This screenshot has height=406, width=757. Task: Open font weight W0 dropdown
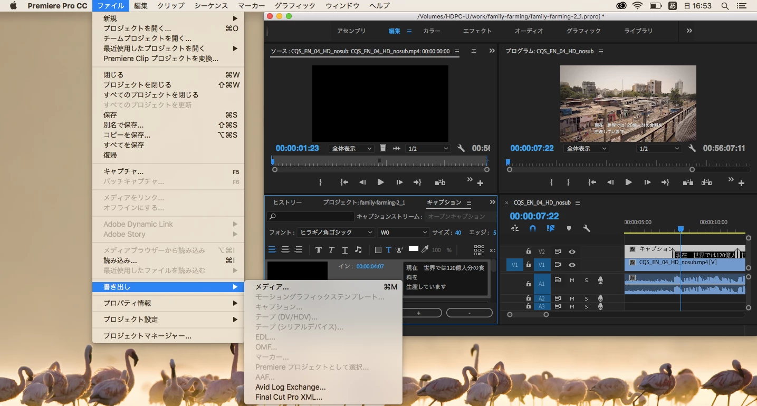click(403, 233)
